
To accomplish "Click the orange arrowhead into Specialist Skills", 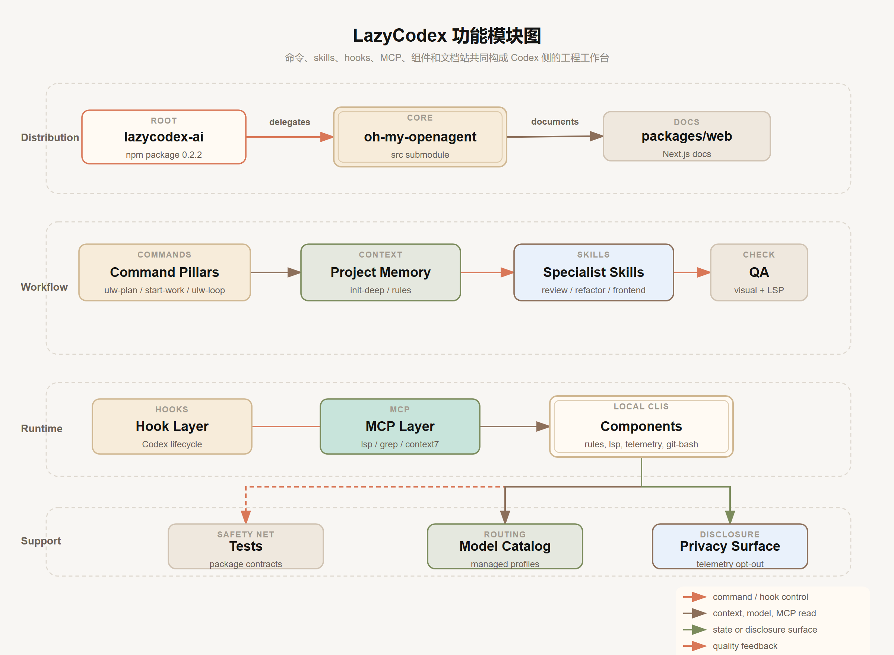I will tap(507, 272).
